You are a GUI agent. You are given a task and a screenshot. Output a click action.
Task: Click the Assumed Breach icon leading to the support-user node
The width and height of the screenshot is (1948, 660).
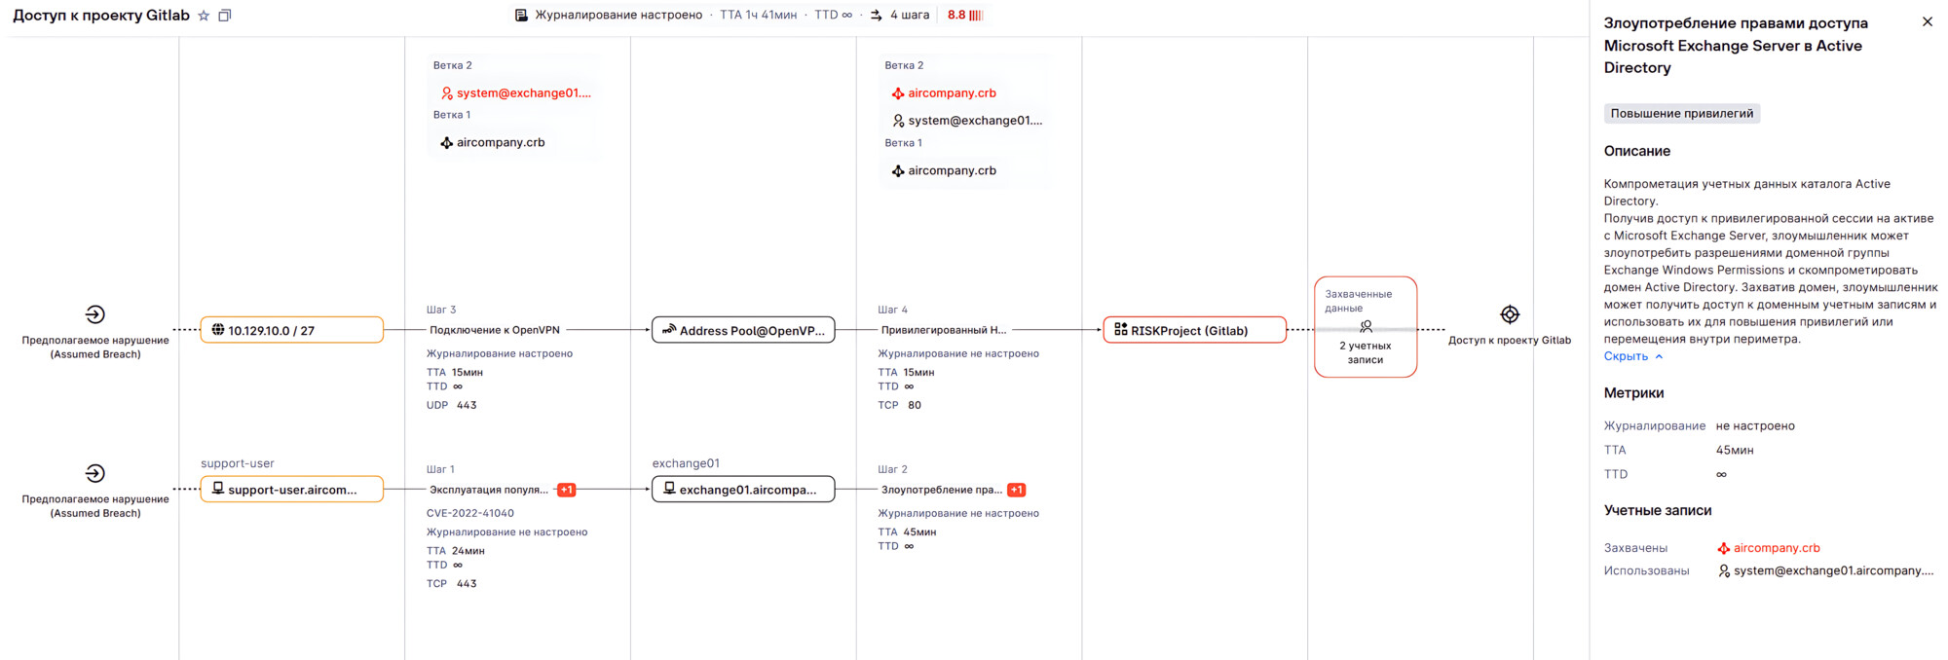[95, 473]
